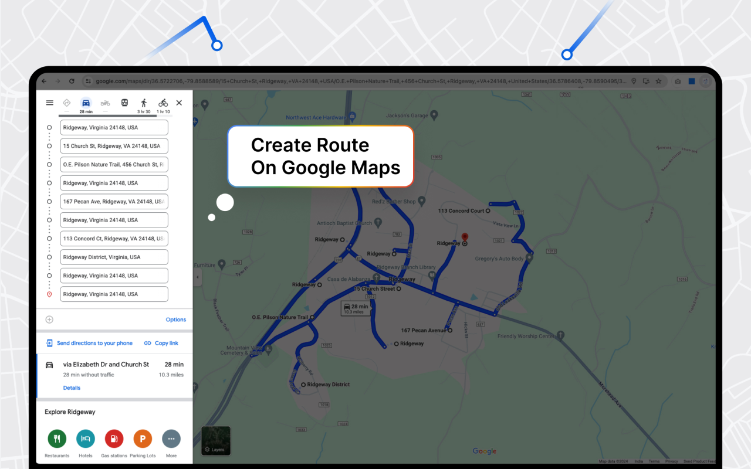Click the Northwest Ace Hardware map marker
This screenshot has height=469, width=751.
352,116
